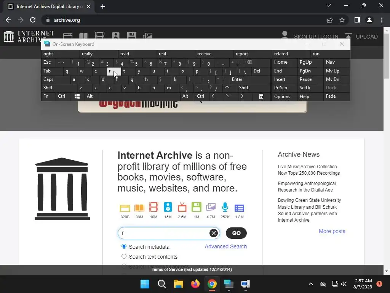The width and height of the screenshot is (390, 293).
Task: Click the taskbar Search magnifier
Action: pyautogui.click(x=161, y=284)
